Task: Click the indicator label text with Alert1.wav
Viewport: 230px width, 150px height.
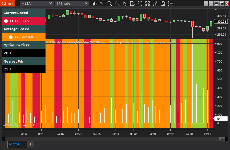Action: tap(111, 42)
